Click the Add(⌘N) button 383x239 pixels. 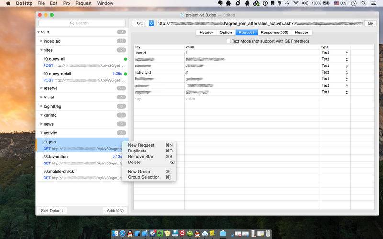[115, 211]
